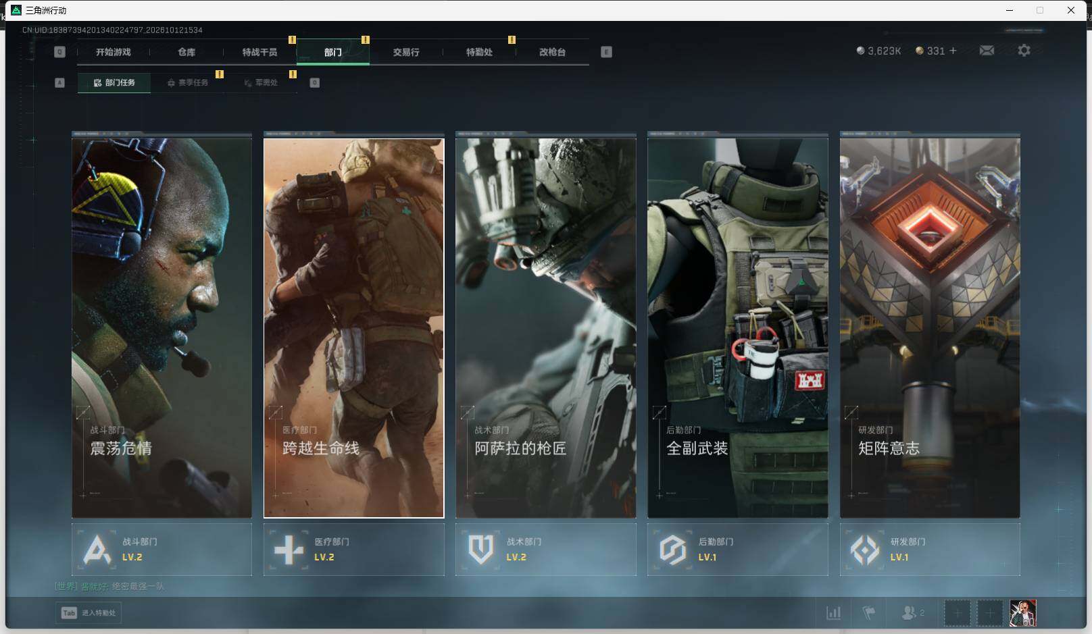1092x634 pixels.
Task: Open the 赛季任务 sub-tab
Action: click(187, 82)
